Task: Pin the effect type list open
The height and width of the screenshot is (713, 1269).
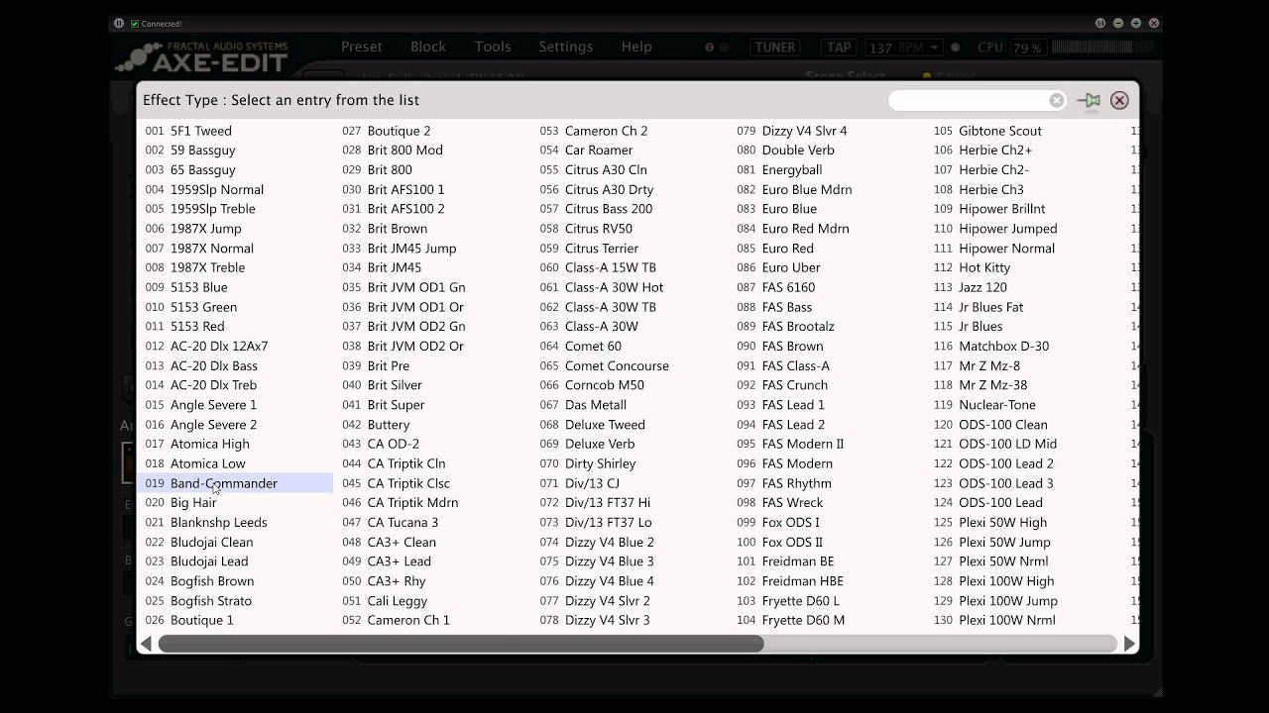Action: [x=1089, y=100]
